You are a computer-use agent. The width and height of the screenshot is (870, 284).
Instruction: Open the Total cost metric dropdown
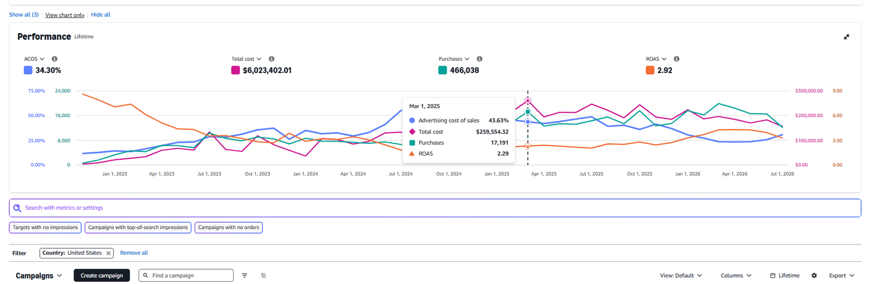click(x=246, y=59)
